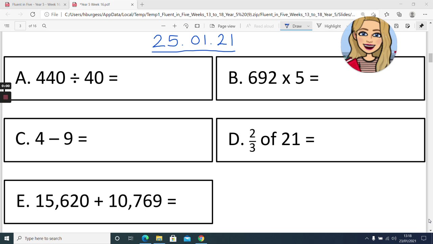
Task: Click the page number input field
Action: 20,26
